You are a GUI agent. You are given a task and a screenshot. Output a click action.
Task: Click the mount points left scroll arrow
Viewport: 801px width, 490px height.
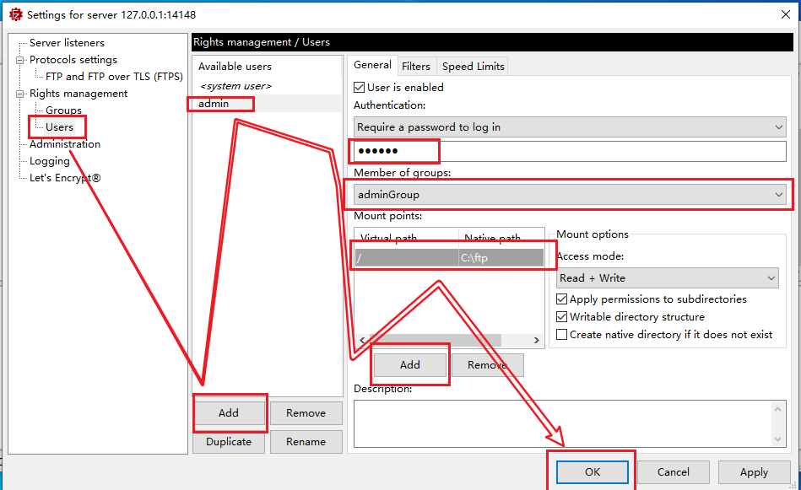tap(362, 341)
